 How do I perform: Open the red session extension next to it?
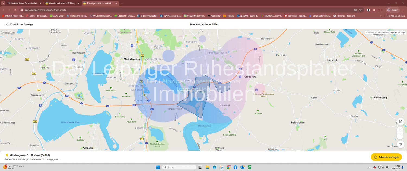coord(374,10)
